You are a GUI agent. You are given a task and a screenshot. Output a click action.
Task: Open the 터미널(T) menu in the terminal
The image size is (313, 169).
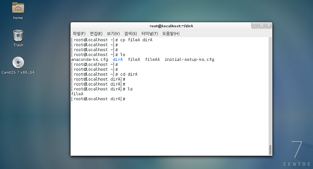pos(150,33)
